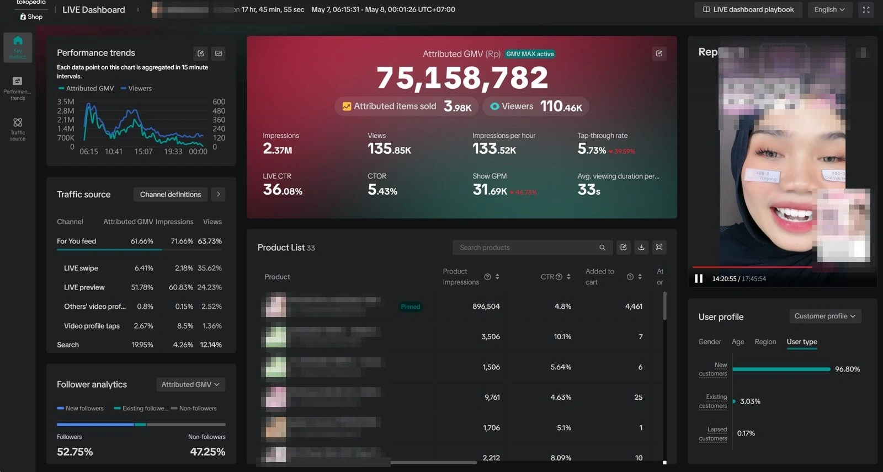Screen dimensions: 883x472
Task: Toggle New followers legend item
Action: (x=80, y=409)
